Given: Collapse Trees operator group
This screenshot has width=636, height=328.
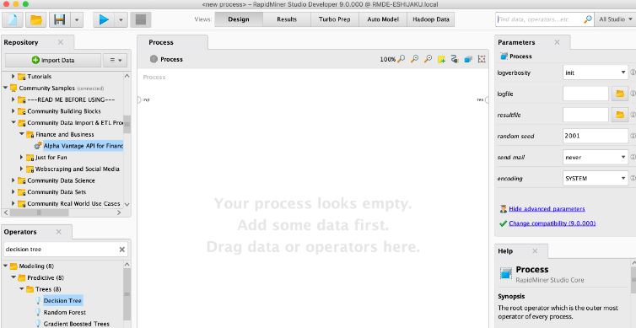Looking at the screenshot, I should pyautogui.click(x=21, y=289).
